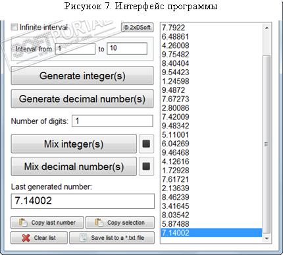Click the stop square beside Mix integer(s)
Screen dimensions: 283x255
point(146,144)
